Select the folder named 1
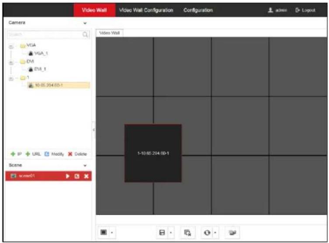Image resolution: width=329 pixels, height=243 pixels. point(25,78)
